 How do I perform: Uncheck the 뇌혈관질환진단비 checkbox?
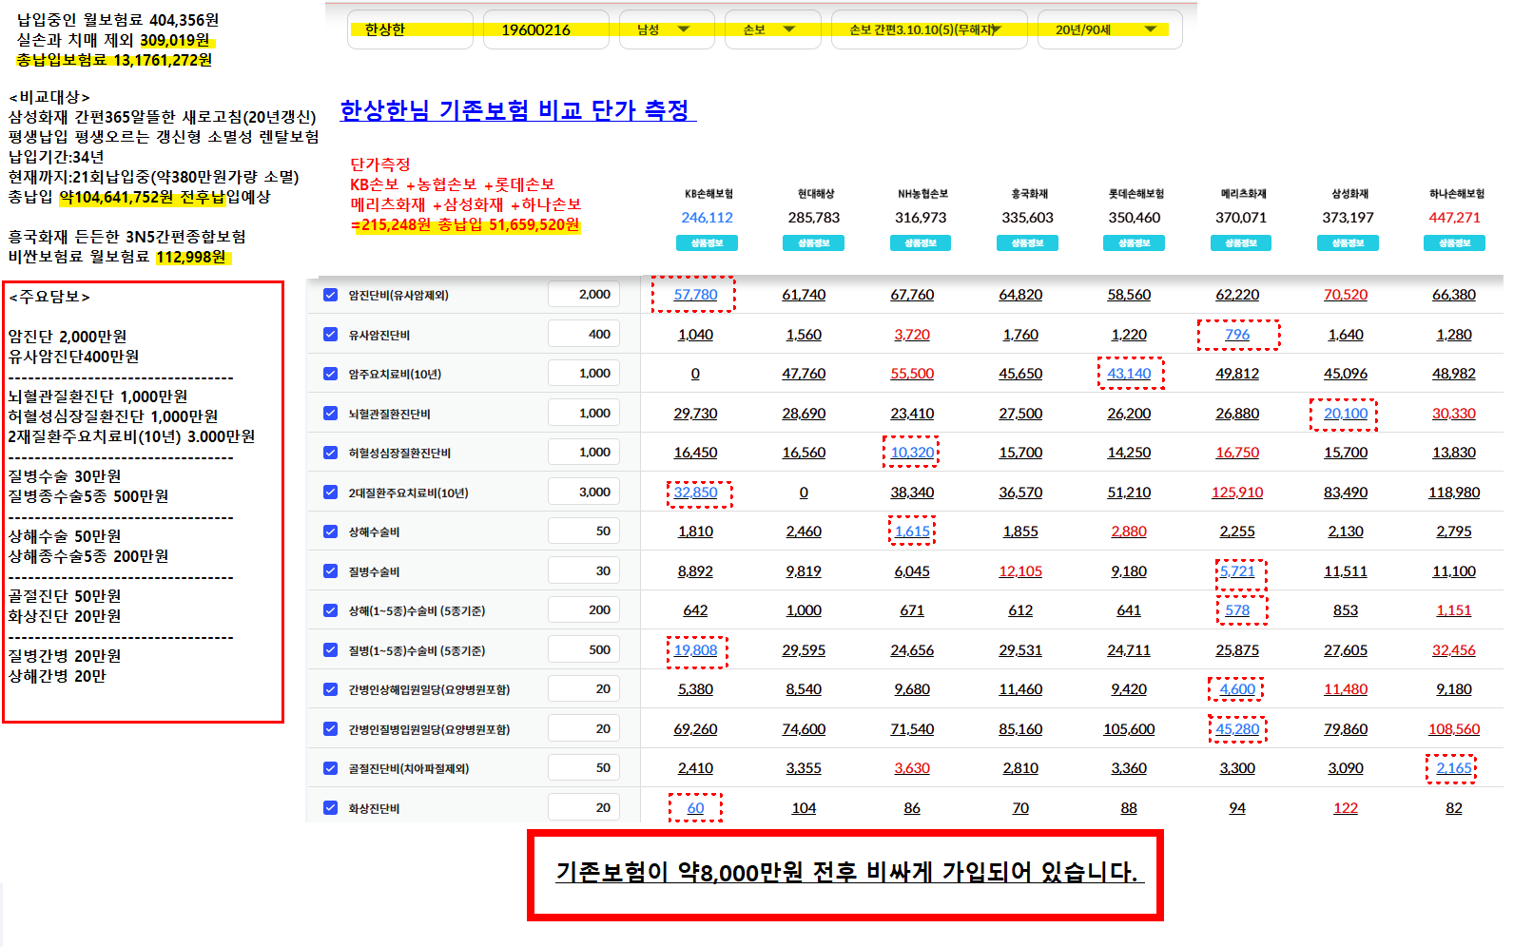(x=330, y=414)
